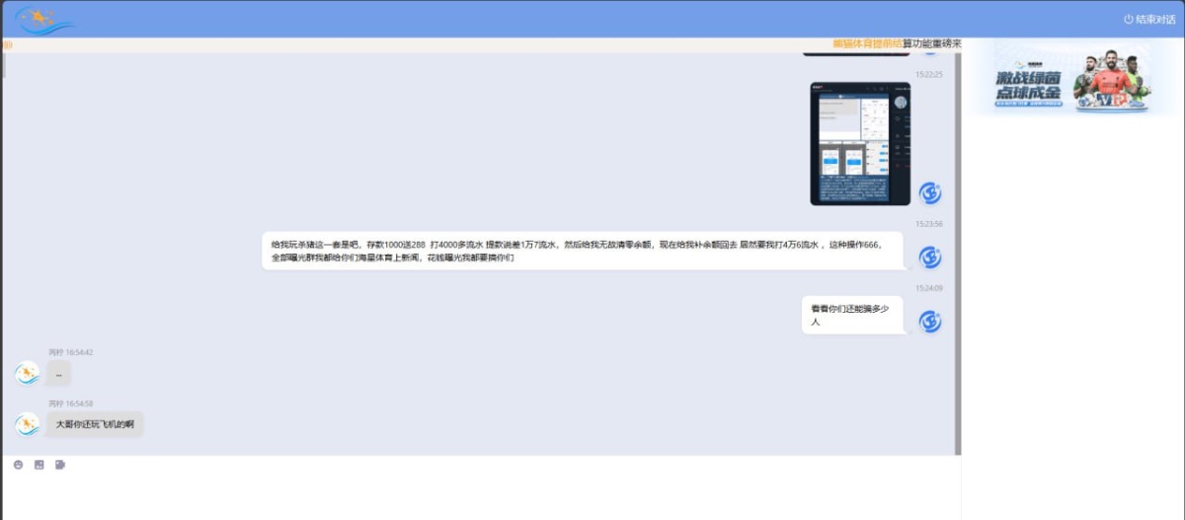Click the chat history vertical scrollbar
This screenshot has width=1185, height=520.
pos(957,247)
